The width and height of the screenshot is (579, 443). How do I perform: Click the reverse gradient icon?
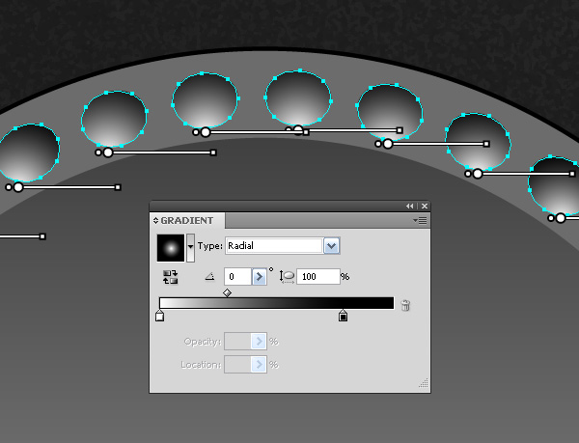(170, 277)
